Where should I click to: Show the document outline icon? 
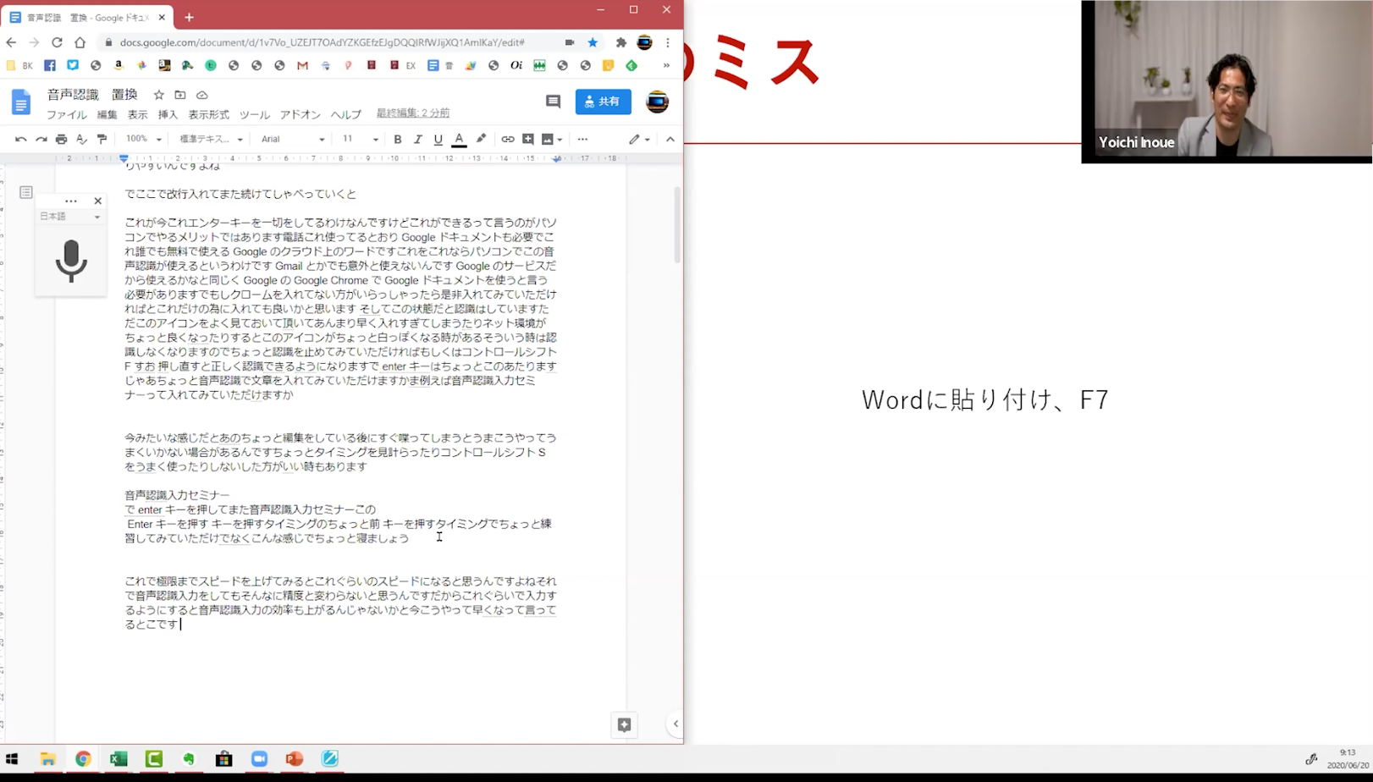(26, 193)
